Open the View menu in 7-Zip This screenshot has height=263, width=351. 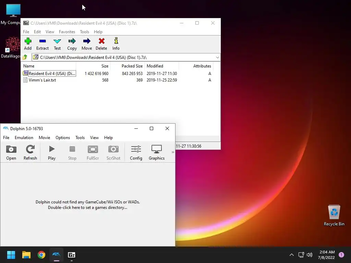[50, 32]
